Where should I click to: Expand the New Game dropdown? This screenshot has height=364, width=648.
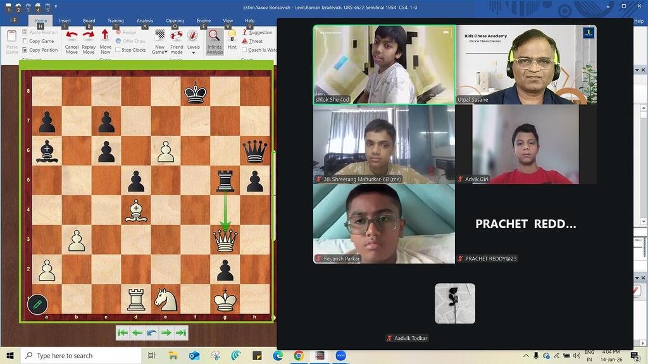coord(166,52)
